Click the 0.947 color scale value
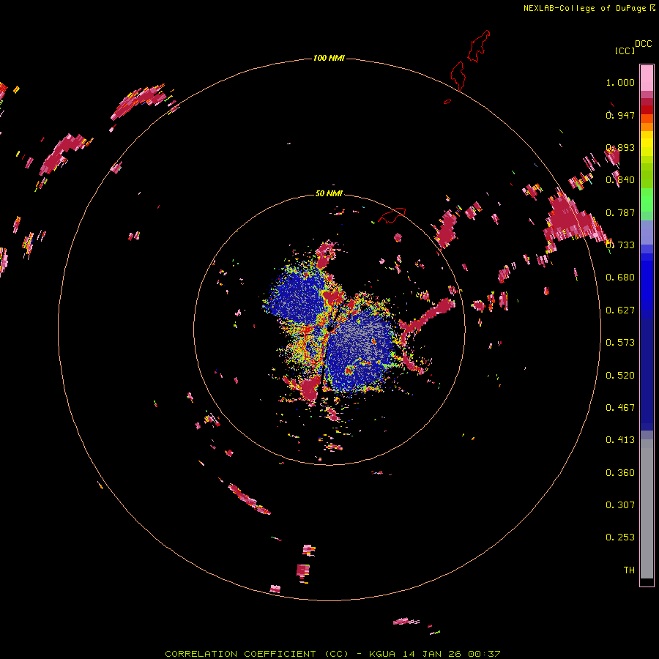The width and height of the screenshot is (659, 659). (x=620, y=115)
